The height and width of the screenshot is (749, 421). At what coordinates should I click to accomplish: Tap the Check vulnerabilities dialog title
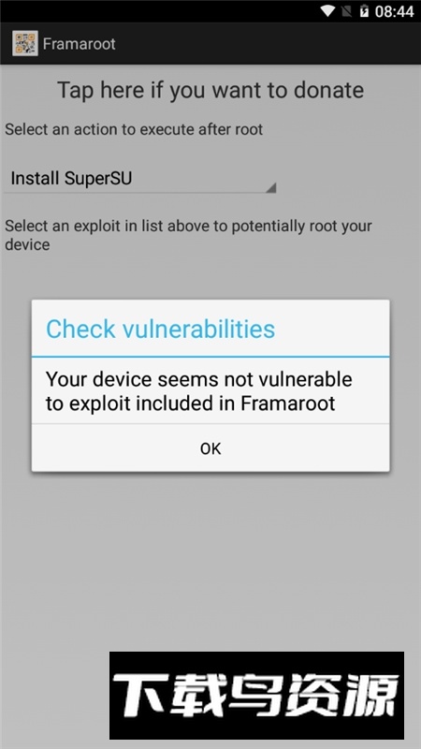pos(160,330)
